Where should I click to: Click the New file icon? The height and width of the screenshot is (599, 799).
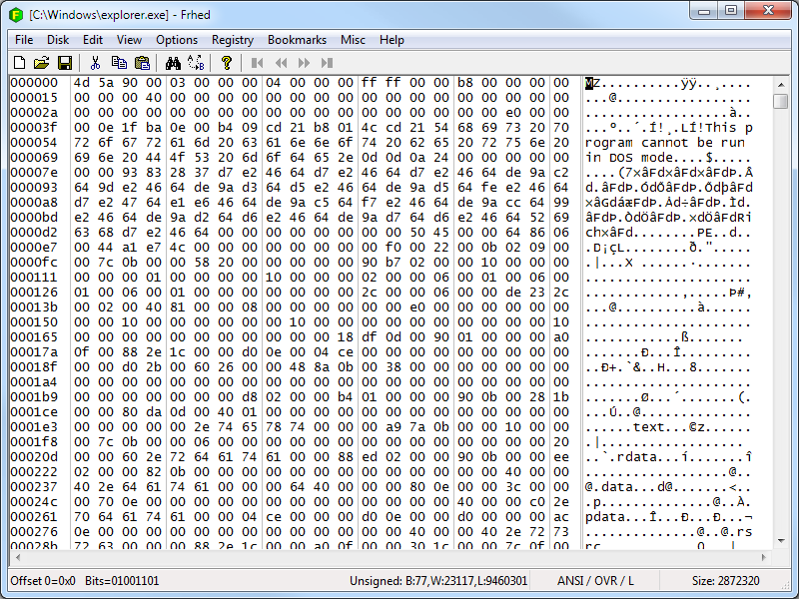point(19,63)
